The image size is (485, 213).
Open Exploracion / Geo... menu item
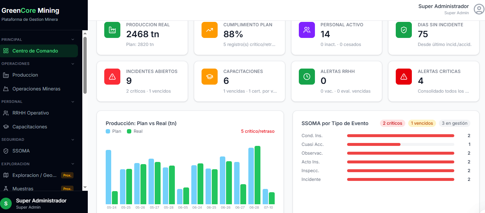coord(39,175)
